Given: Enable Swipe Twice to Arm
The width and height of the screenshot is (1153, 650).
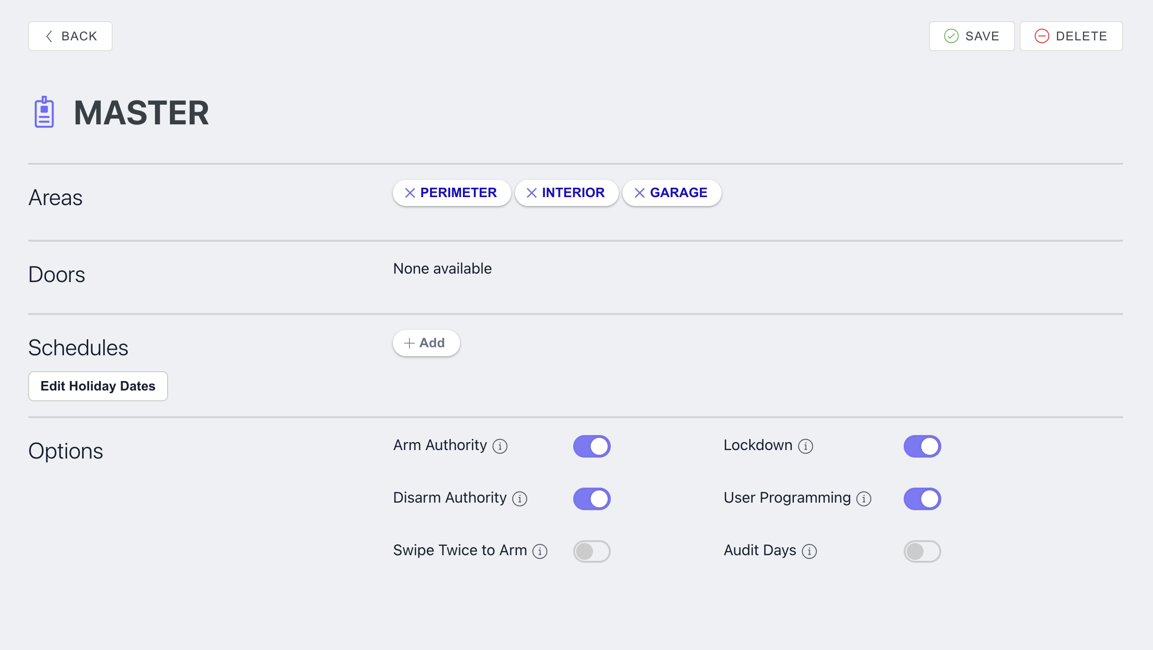Looking at the screenshot, I should point(592,551).
